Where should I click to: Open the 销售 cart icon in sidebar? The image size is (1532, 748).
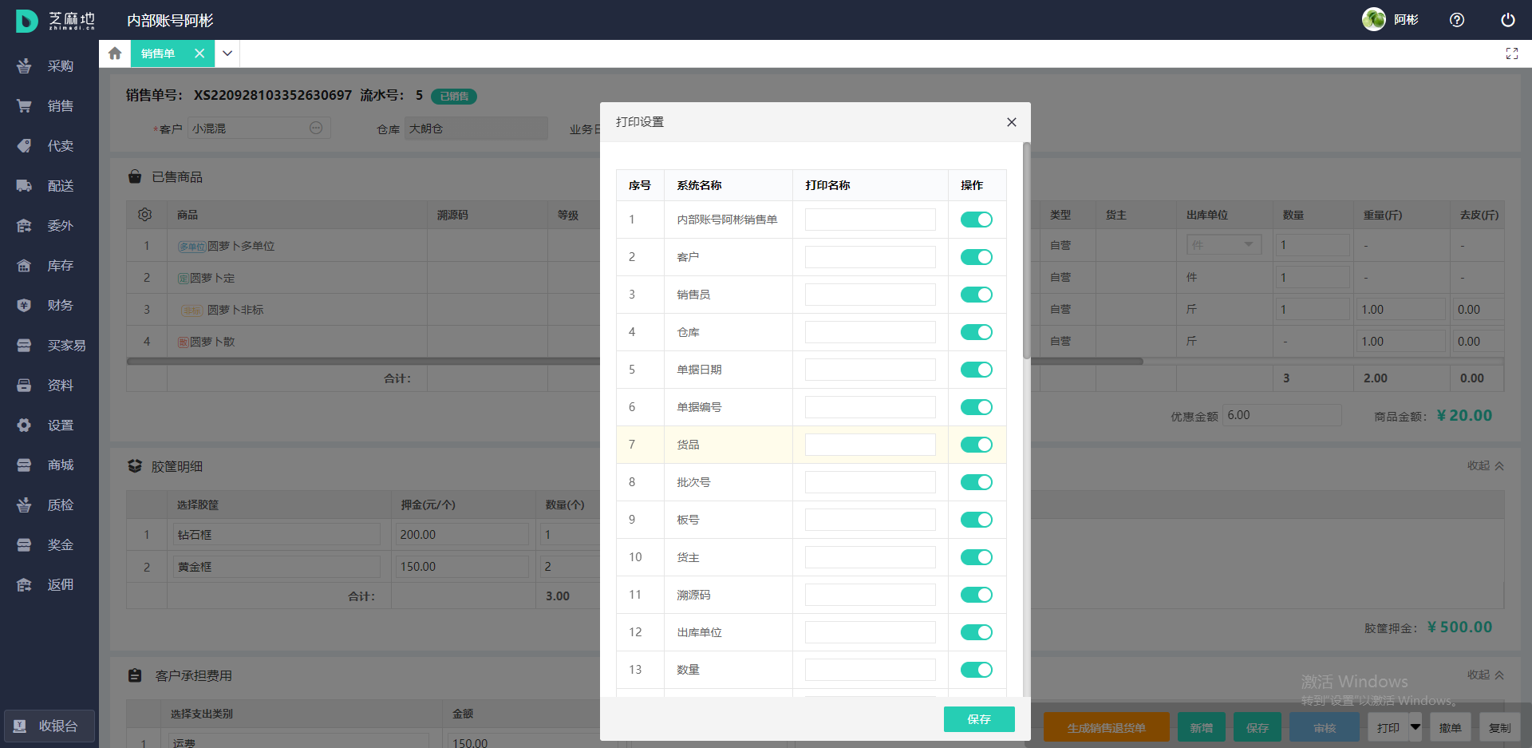click(x=24, y=106)
